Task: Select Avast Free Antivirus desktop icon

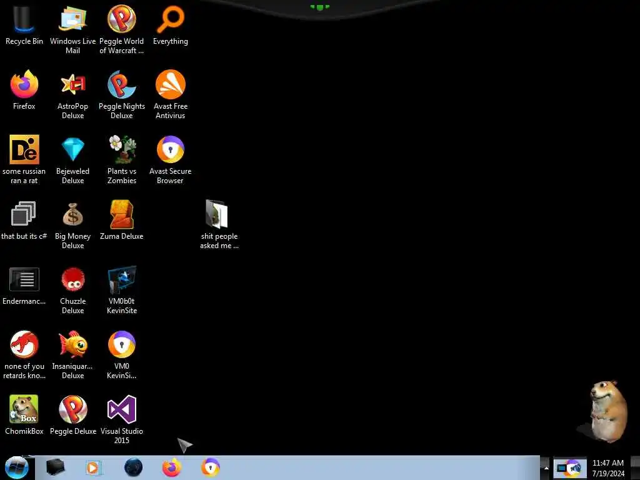Action: (x=171, y=95)
